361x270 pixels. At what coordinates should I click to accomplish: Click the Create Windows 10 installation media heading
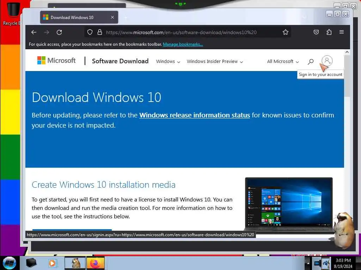coord(104,185)
